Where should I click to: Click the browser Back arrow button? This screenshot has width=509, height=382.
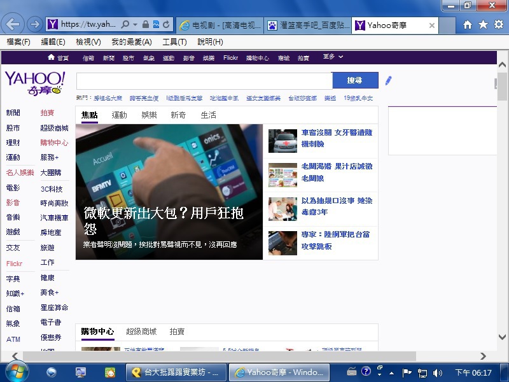point(13,24)
